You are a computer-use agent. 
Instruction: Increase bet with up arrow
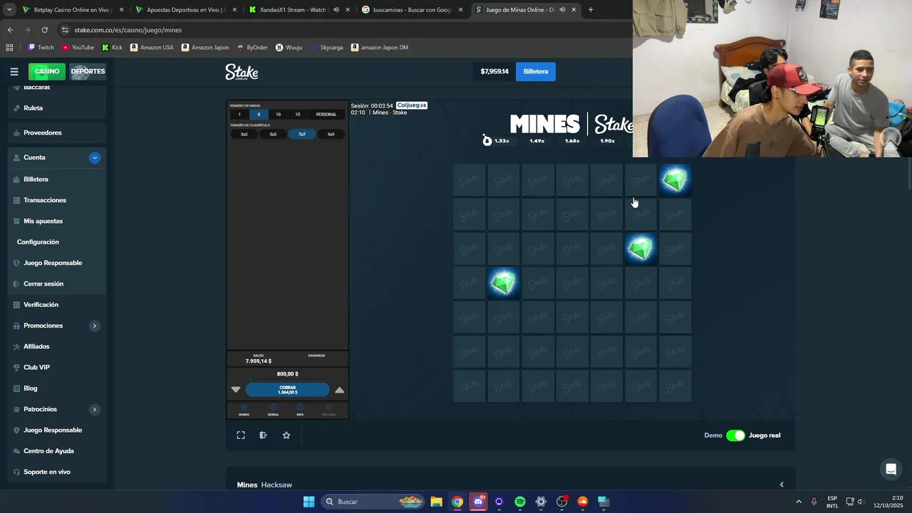tap(340, 390)
